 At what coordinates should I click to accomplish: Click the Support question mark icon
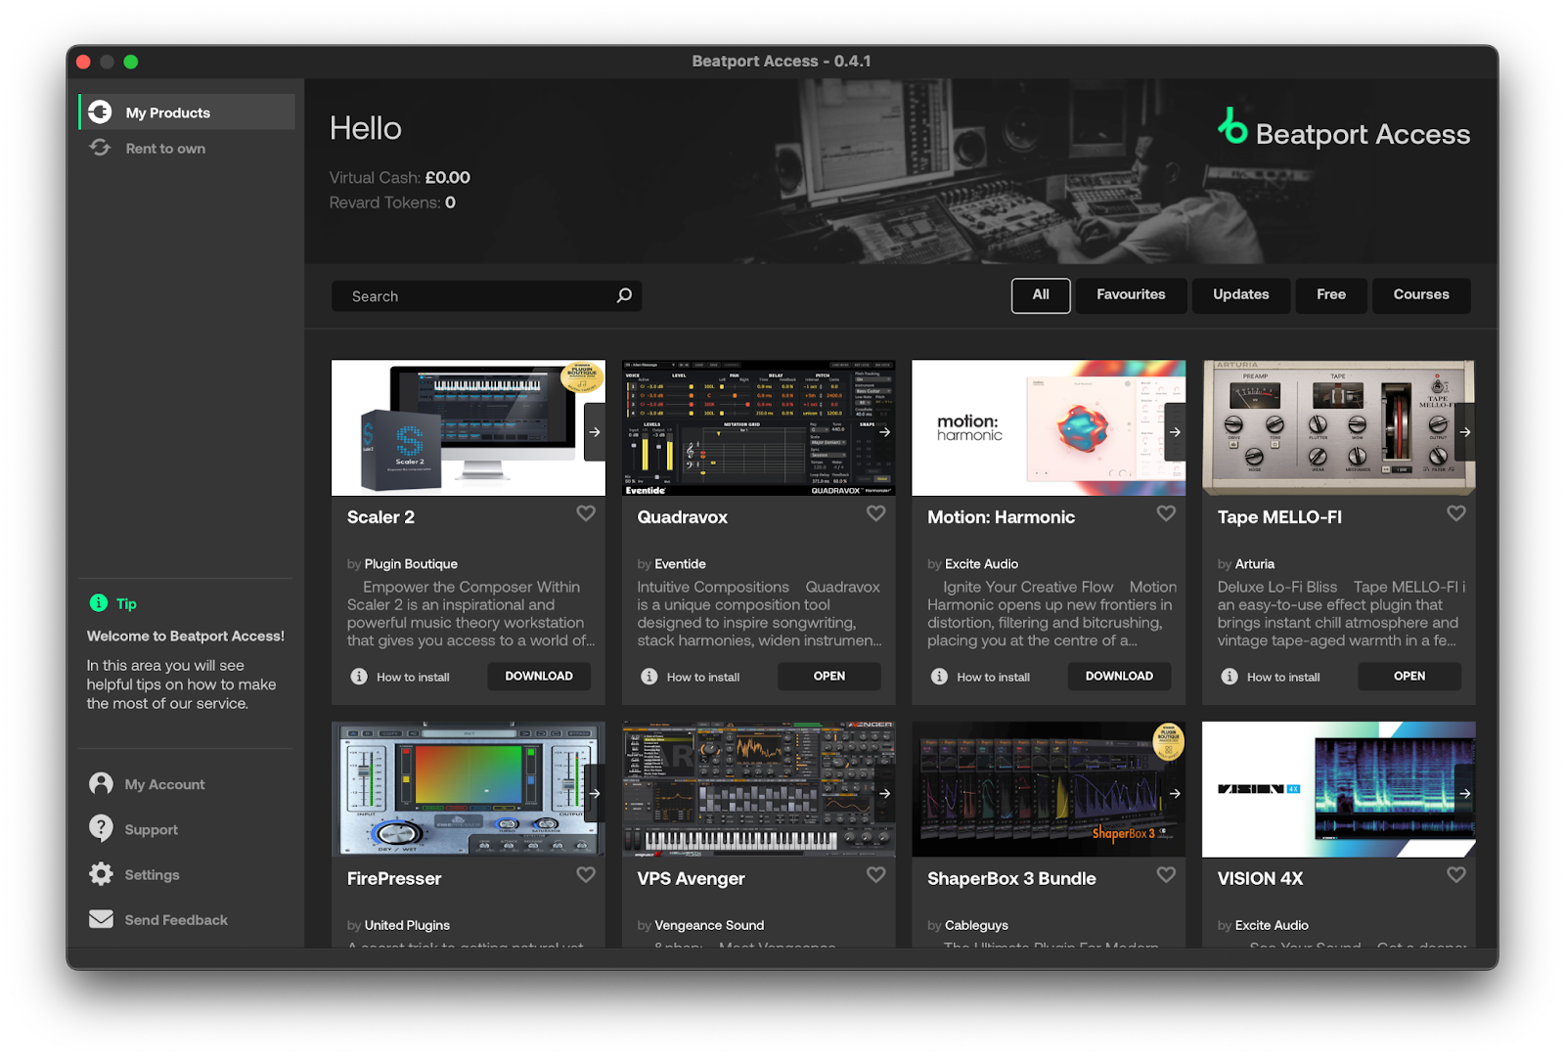[x=101, y=828]
